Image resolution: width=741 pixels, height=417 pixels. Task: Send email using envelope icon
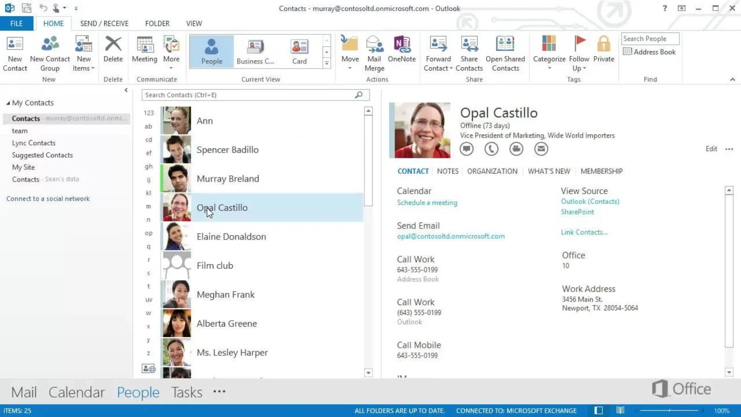[x=541, y=149]
